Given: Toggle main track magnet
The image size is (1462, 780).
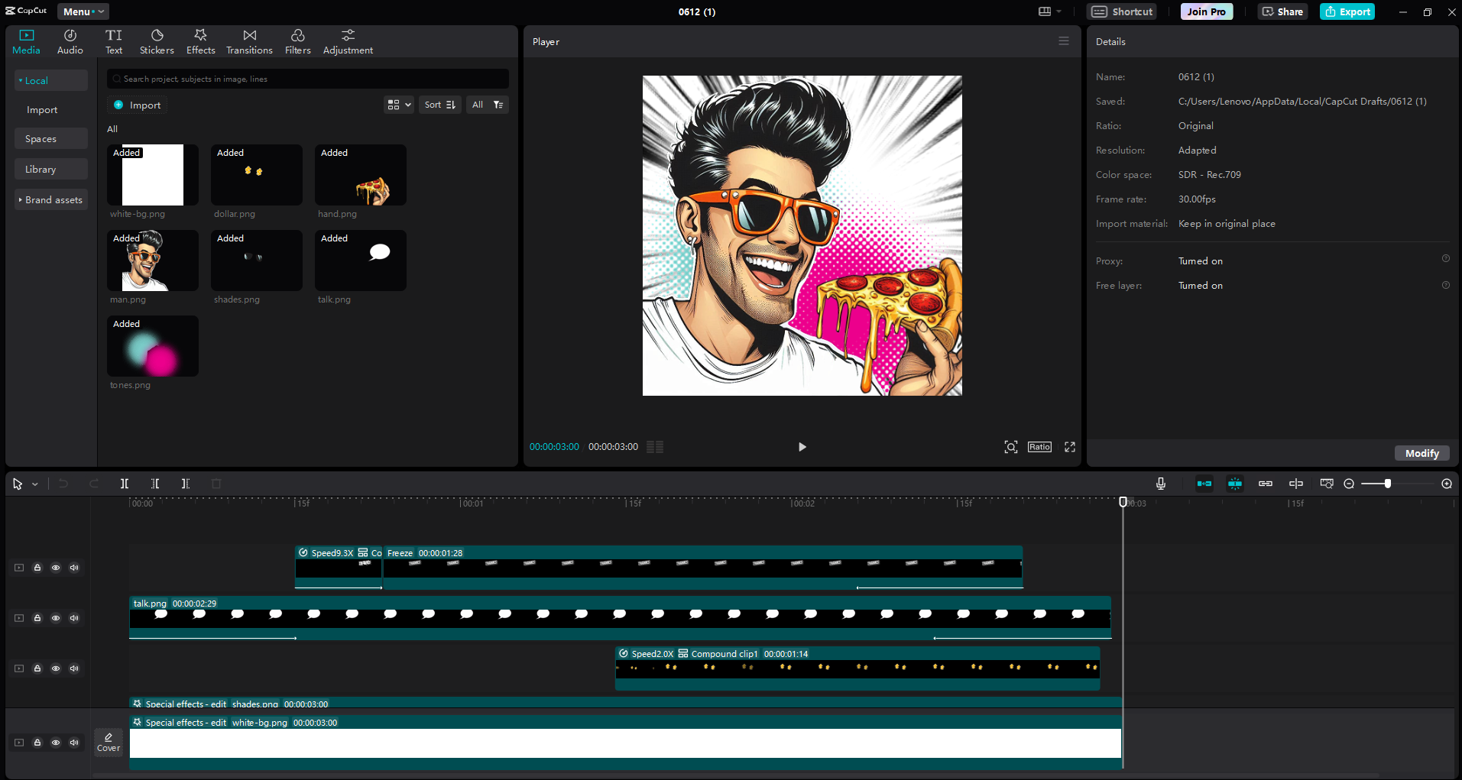Looking at the screenshot, I should click(x=1204, y=484).
